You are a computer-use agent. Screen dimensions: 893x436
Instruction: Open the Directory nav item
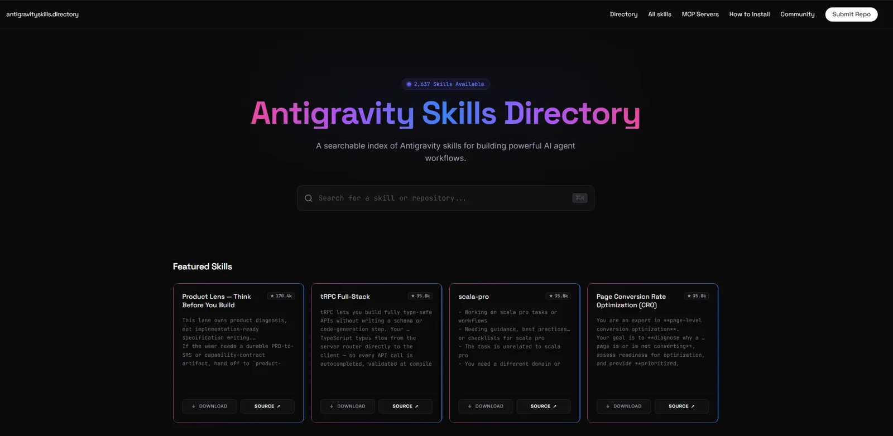[623, 14]
